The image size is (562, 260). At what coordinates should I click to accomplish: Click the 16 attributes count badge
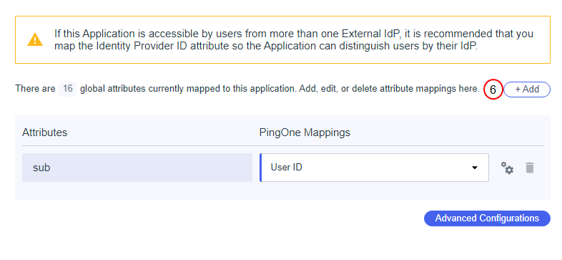click(x=68, y=89)
